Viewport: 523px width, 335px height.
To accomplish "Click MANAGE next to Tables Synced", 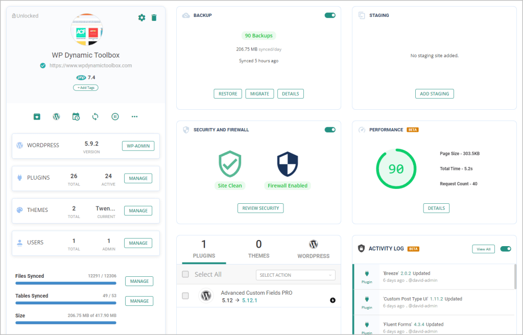I will point(139,301).
